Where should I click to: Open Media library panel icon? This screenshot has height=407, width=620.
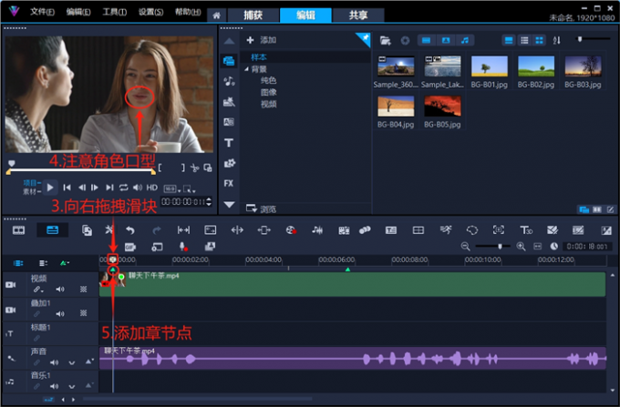click(x=229, y=61)
